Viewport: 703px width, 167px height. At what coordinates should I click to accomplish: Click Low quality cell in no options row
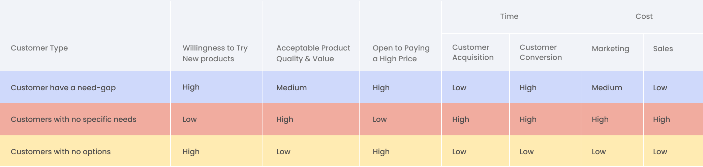click(x=283, y=152)
